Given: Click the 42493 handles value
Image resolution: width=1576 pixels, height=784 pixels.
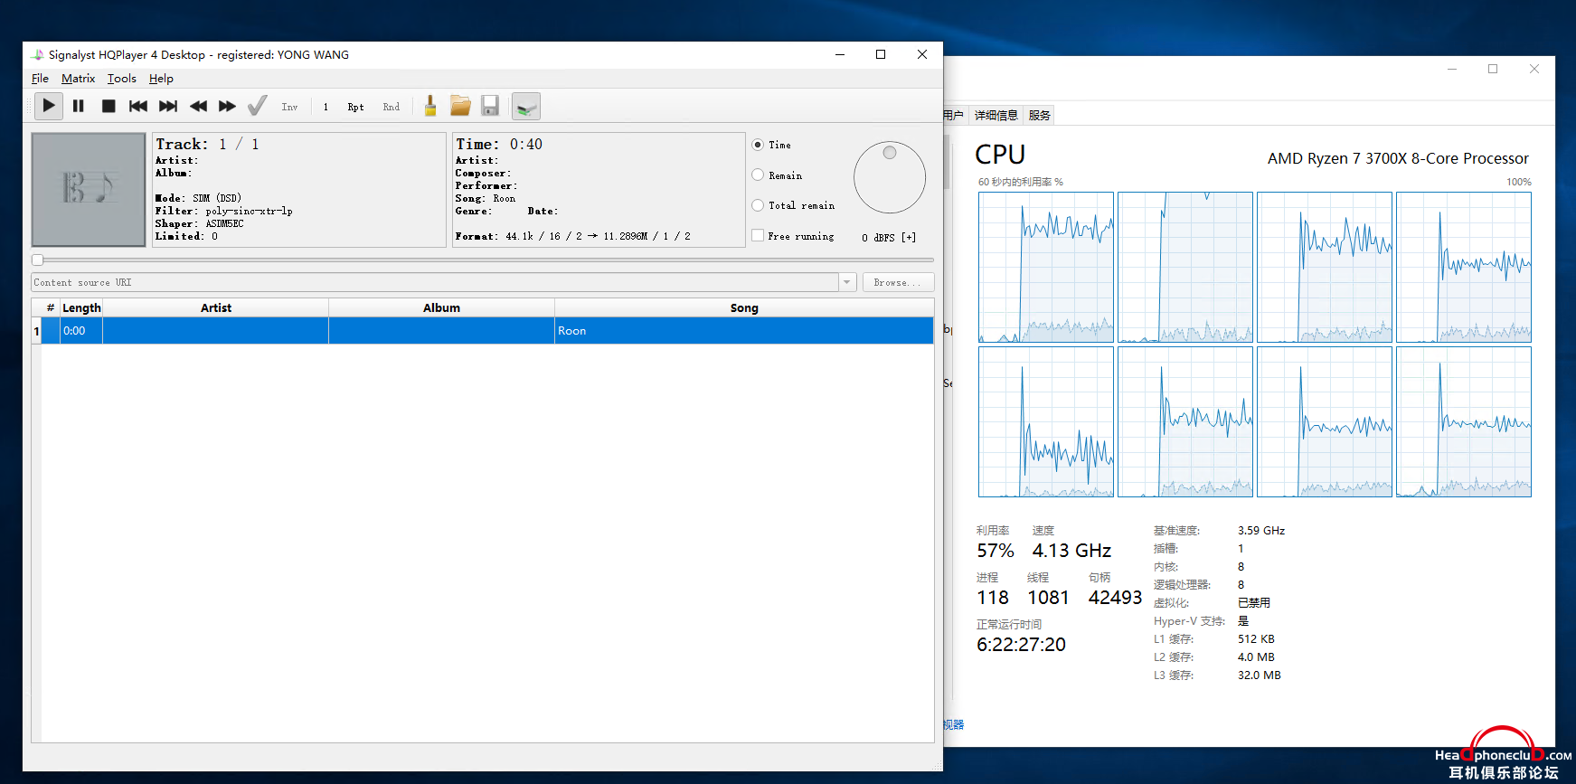Looking at the screenshot, I should [x=1115, y=598].
